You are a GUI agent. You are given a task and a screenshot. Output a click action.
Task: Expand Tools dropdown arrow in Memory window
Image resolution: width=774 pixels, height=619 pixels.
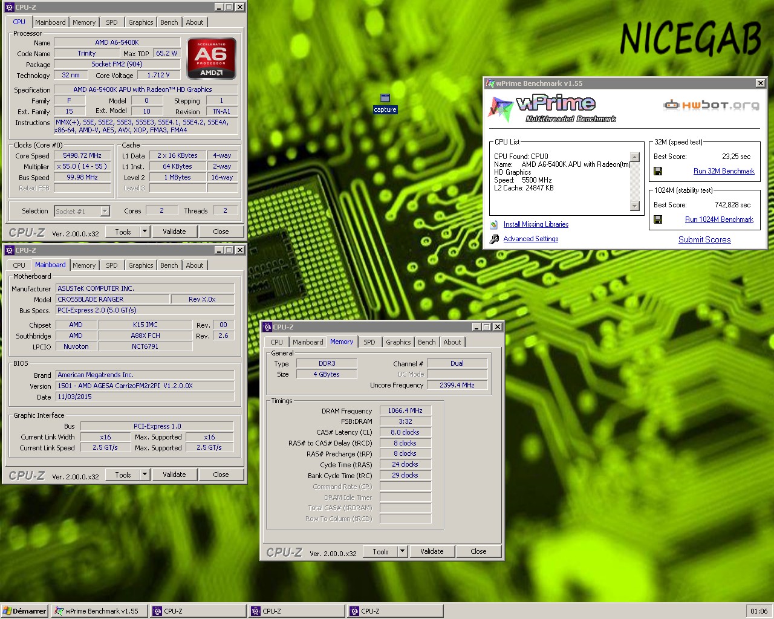402,551
